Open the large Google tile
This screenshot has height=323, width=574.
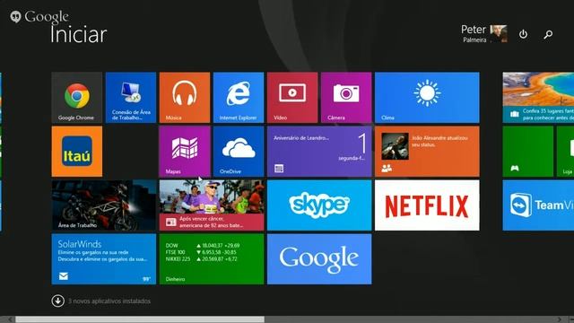tap(319, 259)
